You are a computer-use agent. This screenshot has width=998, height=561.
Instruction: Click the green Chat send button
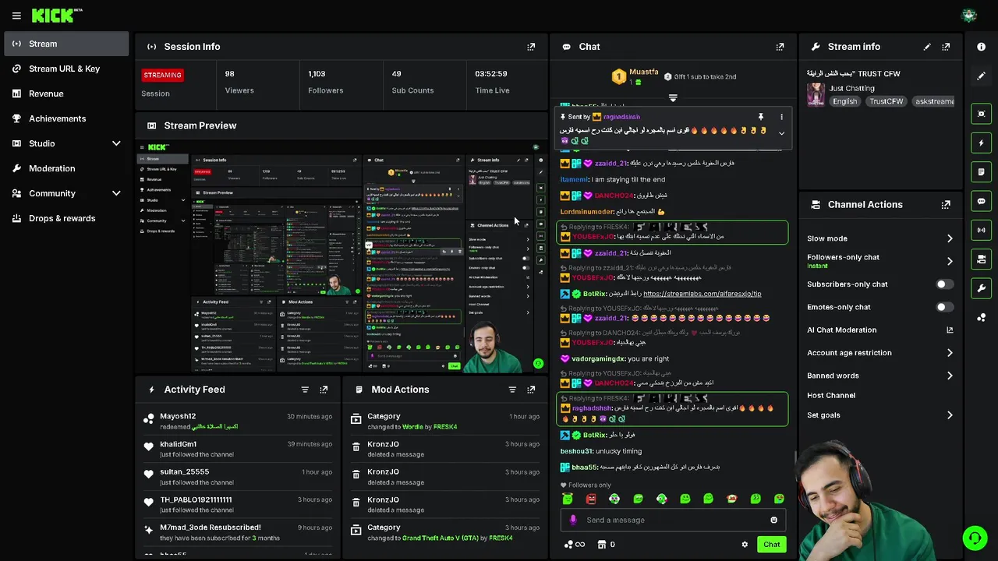(771, 545)
